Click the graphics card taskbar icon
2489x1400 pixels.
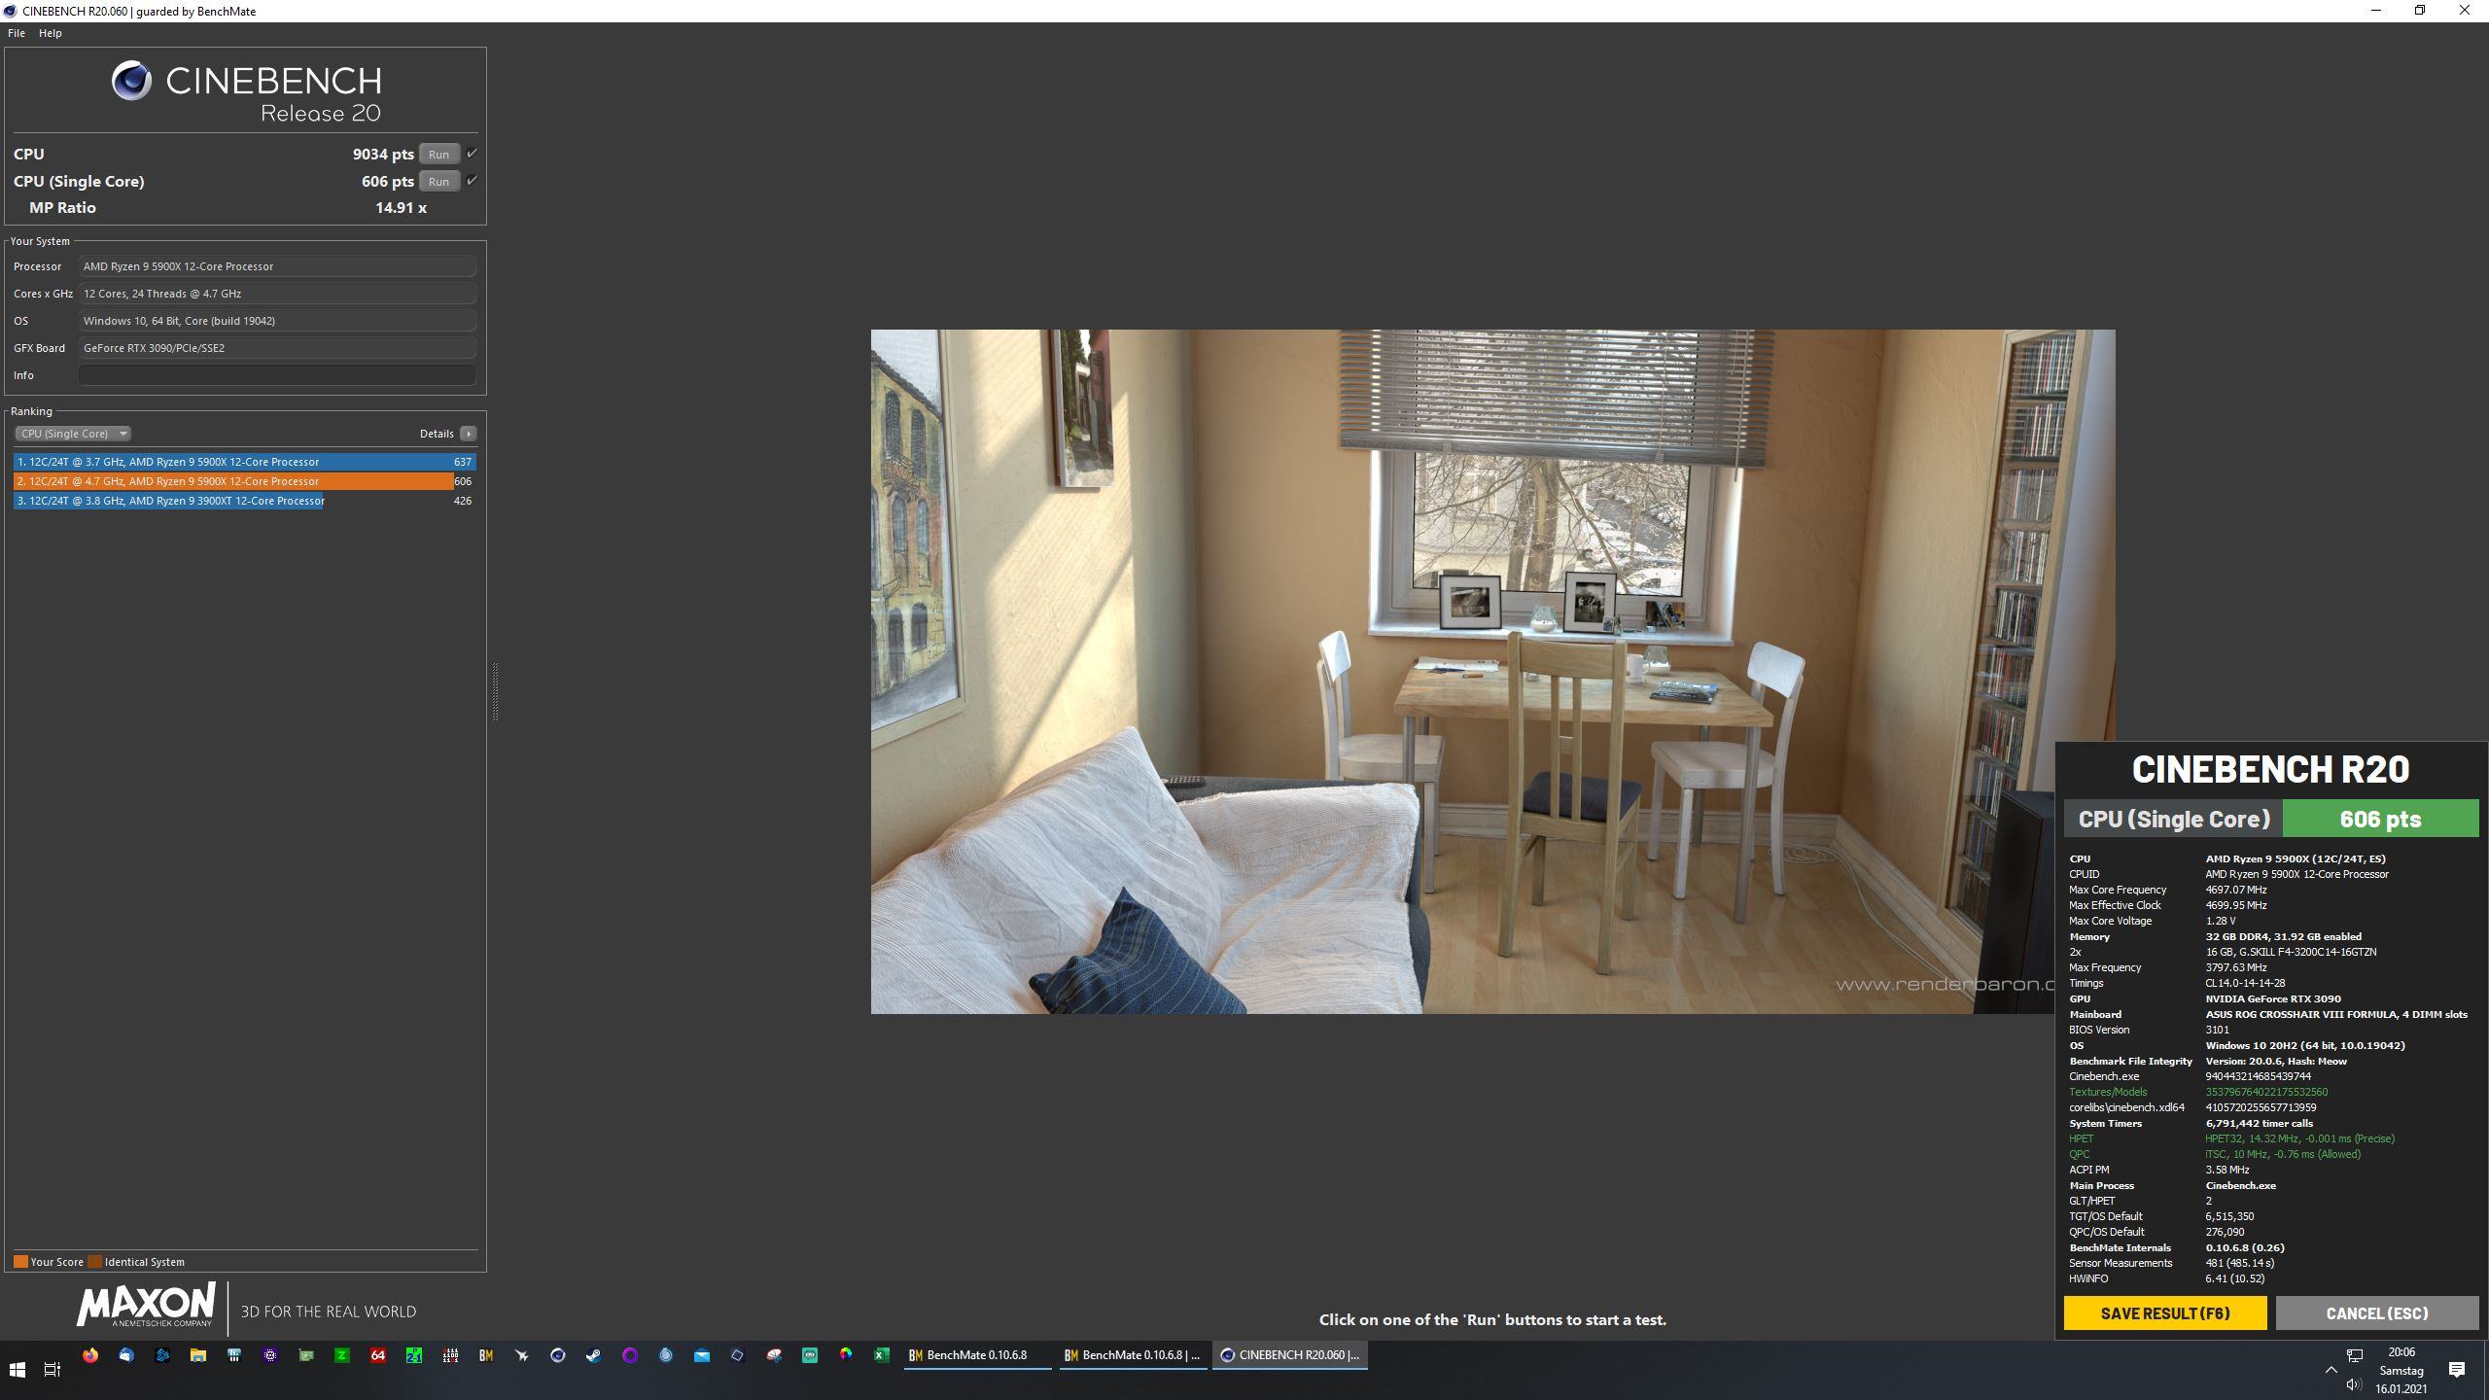(306, 1355)
